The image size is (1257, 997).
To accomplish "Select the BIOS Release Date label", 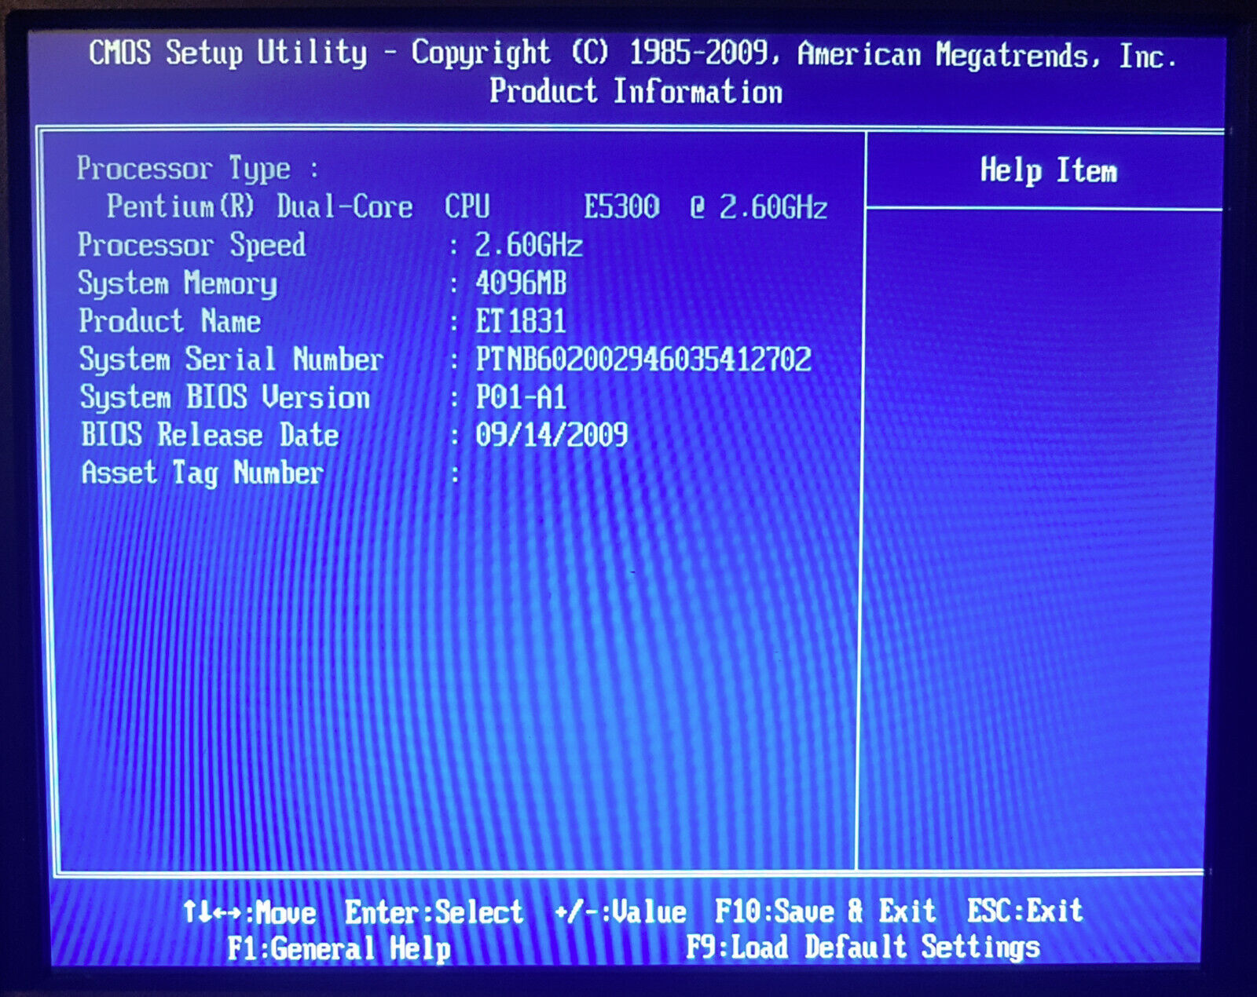I will coord(210,435).
